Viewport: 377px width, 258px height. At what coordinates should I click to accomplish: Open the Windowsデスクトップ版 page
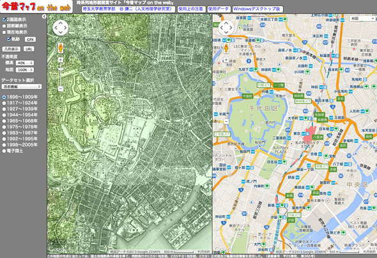[258, 9]
